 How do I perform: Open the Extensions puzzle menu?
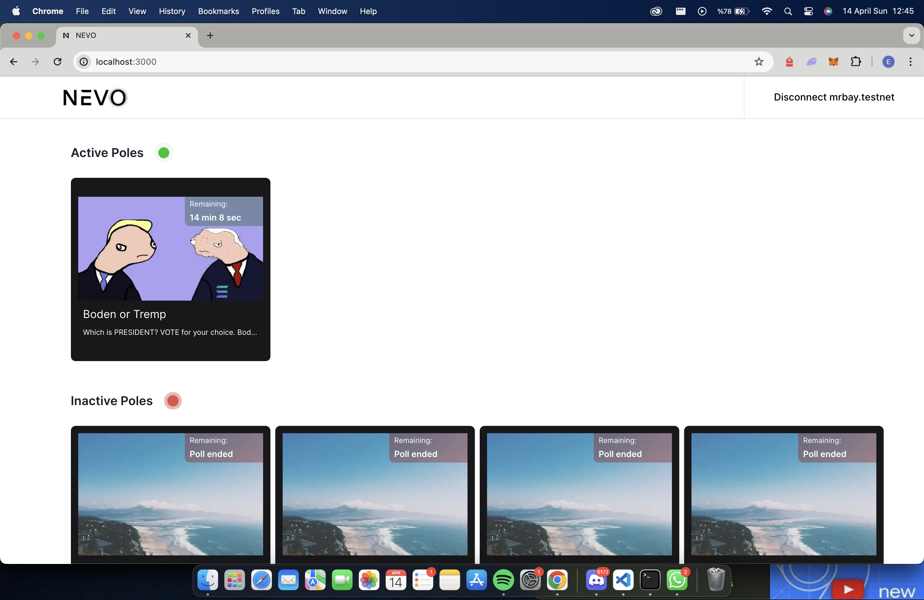coord(855,62)
